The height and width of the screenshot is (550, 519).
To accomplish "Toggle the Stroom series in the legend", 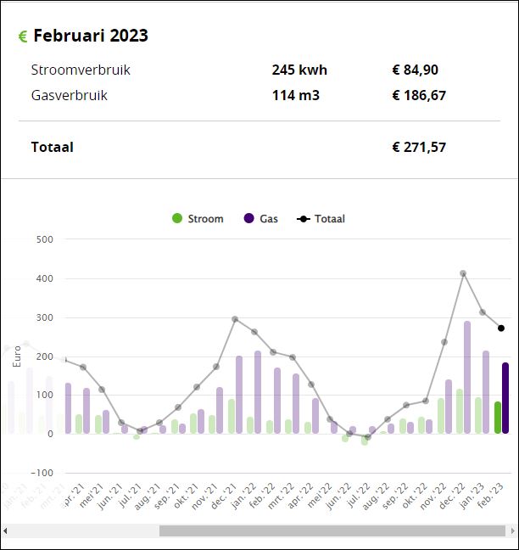I will click(197, 218).
